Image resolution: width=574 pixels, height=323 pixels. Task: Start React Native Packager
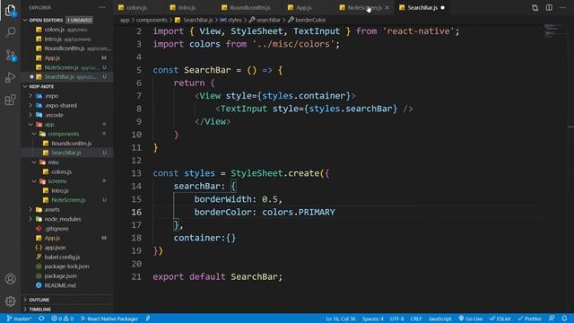pos(109,319)
